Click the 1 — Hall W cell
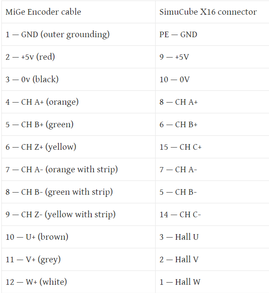Screen dimensions: 269x293 tap(212, 282)
